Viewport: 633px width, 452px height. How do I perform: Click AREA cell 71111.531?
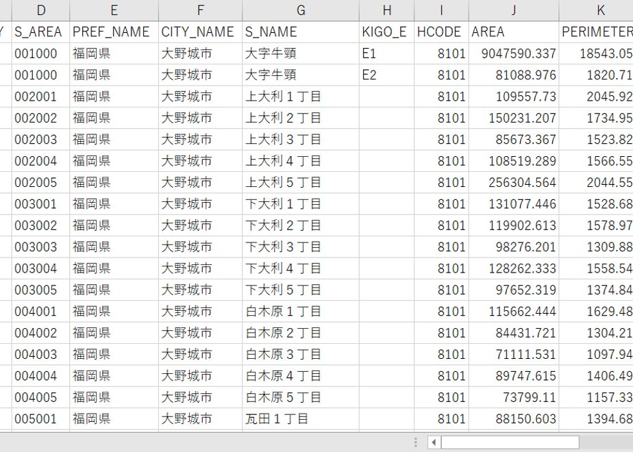[514, 354]
